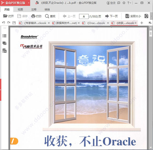
Task: Click the page number input field
Action: tap(84, 16)
